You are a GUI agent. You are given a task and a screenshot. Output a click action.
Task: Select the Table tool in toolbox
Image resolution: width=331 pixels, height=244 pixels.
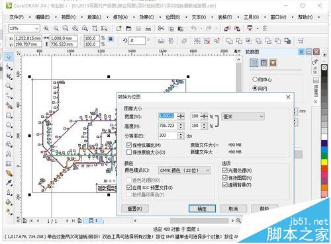pos(9,163)
